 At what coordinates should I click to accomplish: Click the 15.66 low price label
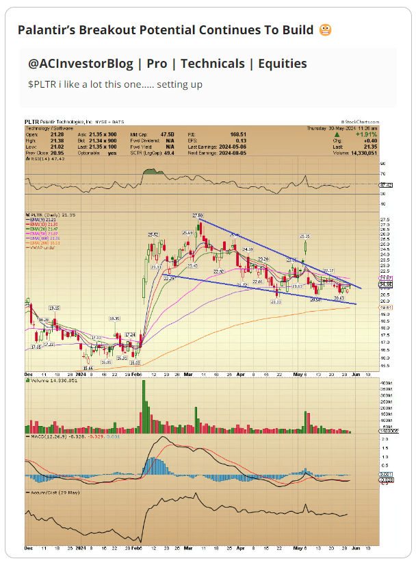(88, 368)
